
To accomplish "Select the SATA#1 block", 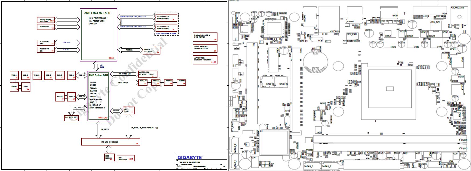I will coord(156,82).
